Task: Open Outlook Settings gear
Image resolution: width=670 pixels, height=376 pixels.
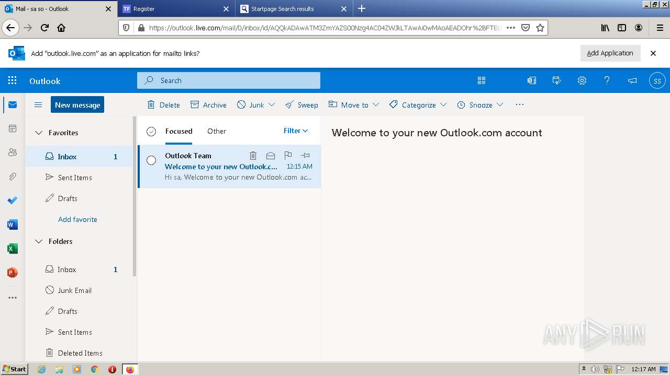Action: [x=582, y=80]
